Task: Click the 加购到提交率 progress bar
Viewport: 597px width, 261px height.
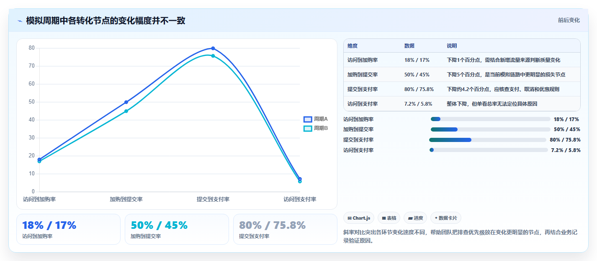Action: [x=490, y=129]
